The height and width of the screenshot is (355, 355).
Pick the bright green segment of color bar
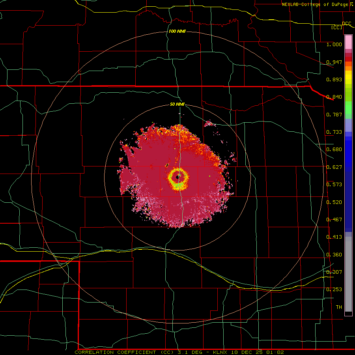pos(348,108)
